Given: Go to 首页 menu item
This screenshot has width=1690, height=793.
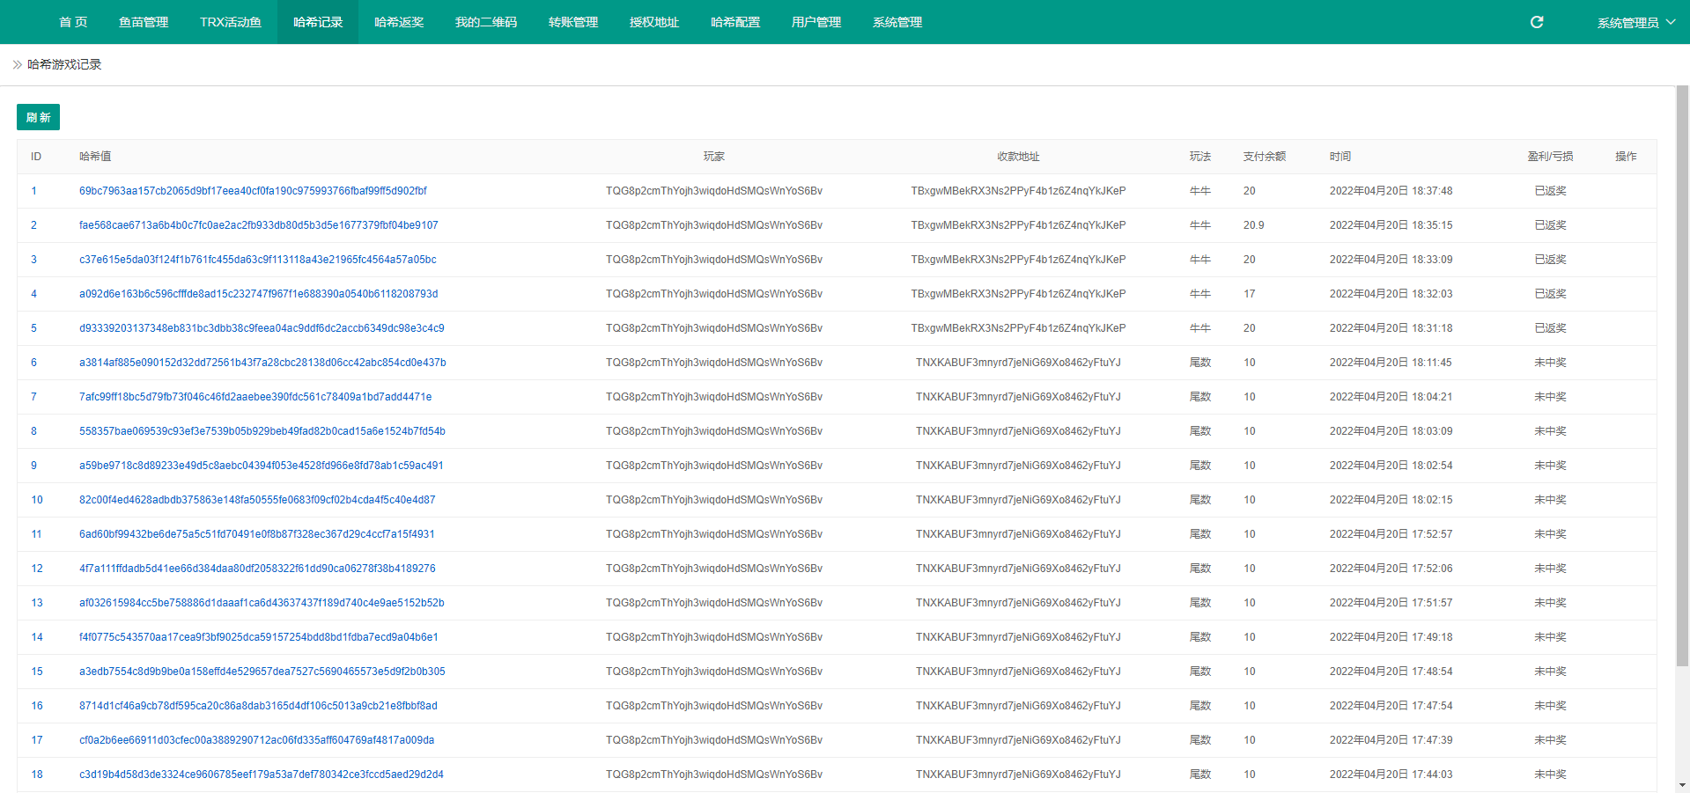Looking at the screenshot, I should pos(73,22).
